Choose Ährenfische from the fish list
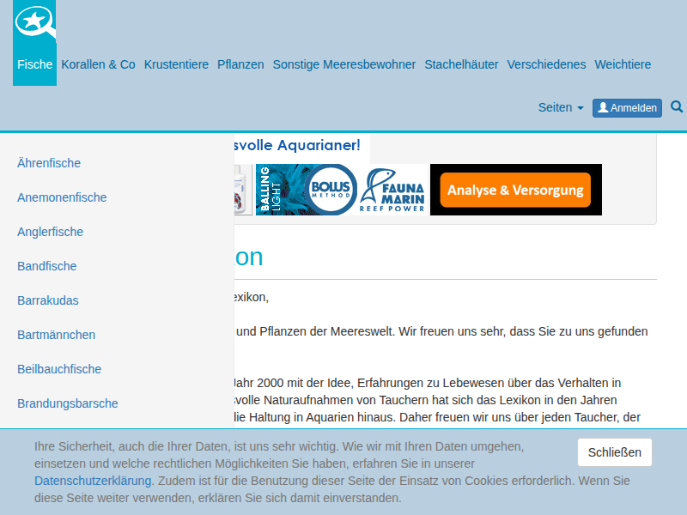687x515 pixels. coord(49,163)
